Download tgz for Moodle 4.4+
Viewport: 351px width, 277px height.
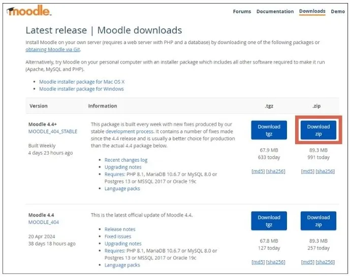coord(269,130)
